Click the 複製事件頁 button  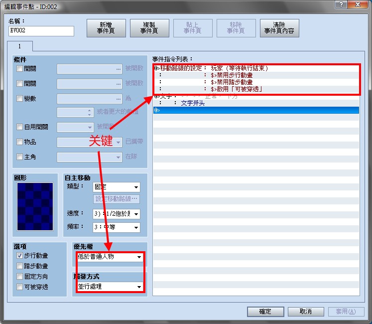(149, 28)
